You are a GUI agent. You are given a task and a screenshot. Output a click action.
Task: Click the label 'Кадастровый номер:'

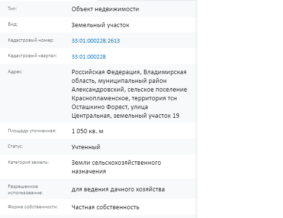[x=31, y=40]
